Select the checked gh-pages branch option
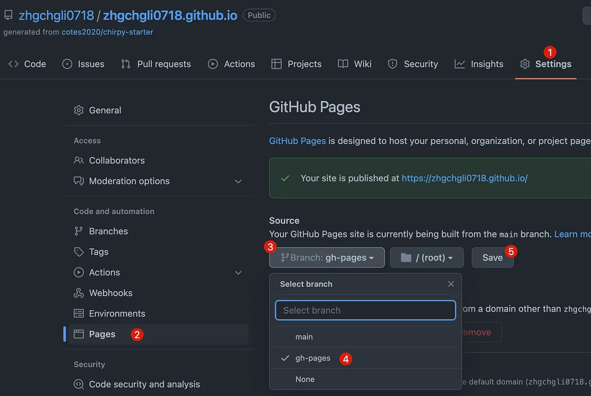Image resolution: width=591 pixels, height=396 pixels. click(x=313, y=358)
